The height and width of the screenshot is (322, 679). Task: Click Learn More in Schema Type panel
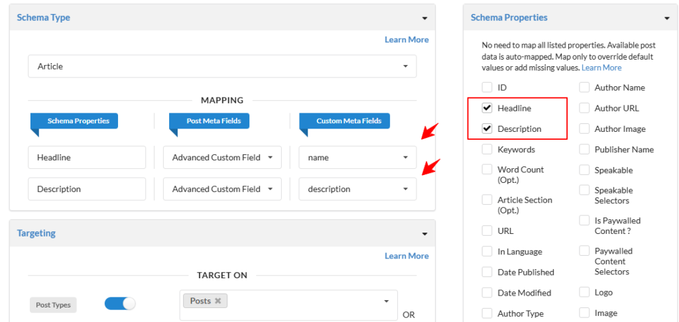coord(406,40)
